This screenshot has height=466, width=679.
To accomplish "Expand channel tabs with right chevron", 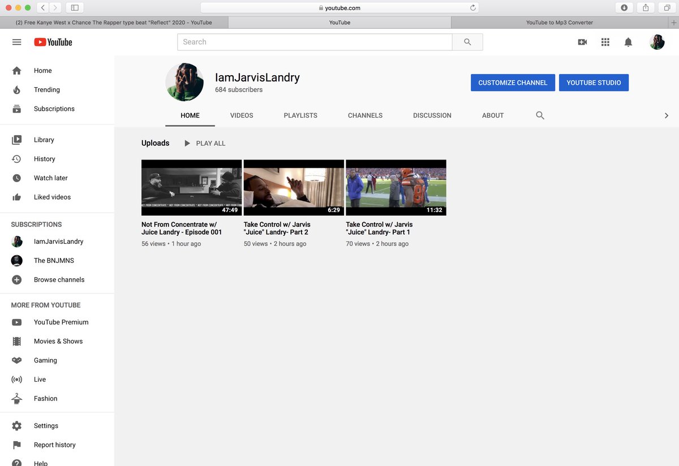I will [666, 115].
